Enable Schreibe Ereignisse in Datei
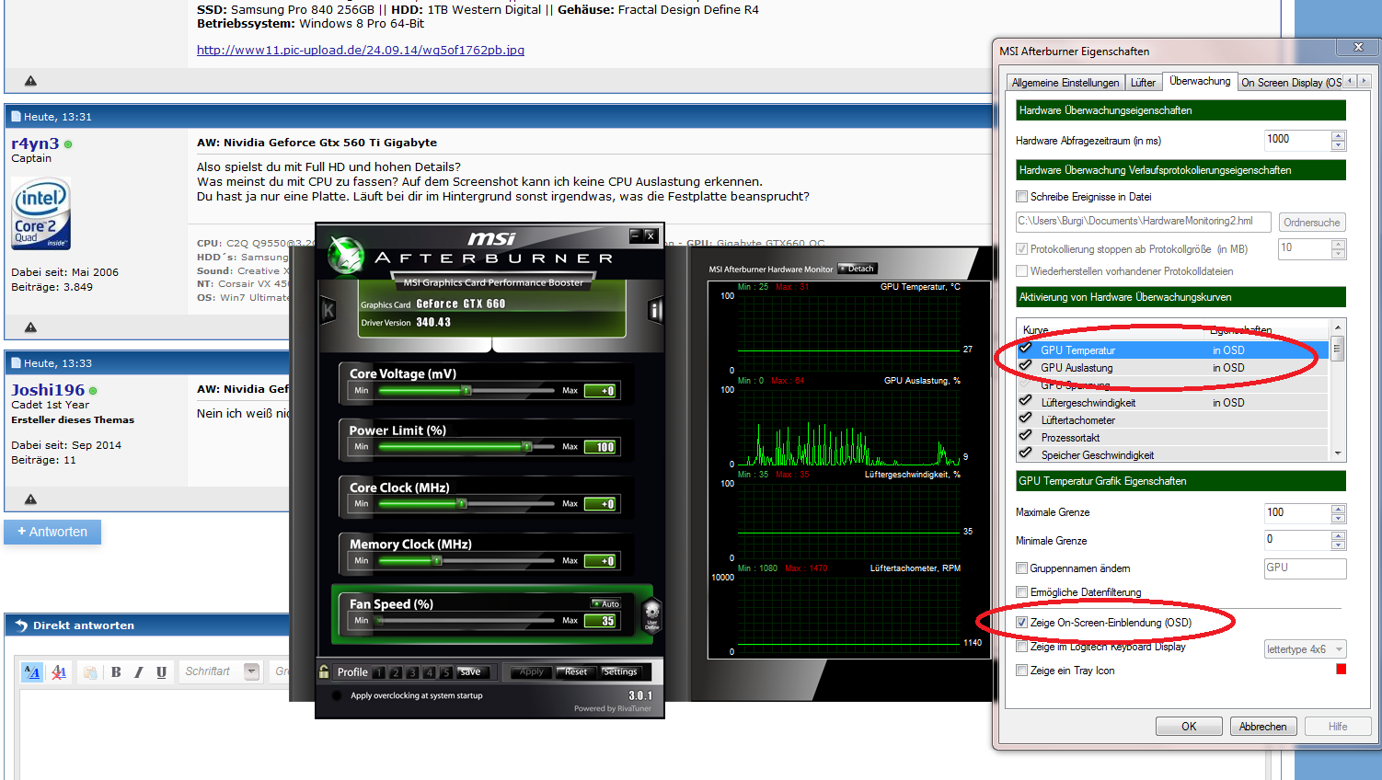Image resolution: width=1382 pixels, height=780 pixels. tap(1021, 197)
